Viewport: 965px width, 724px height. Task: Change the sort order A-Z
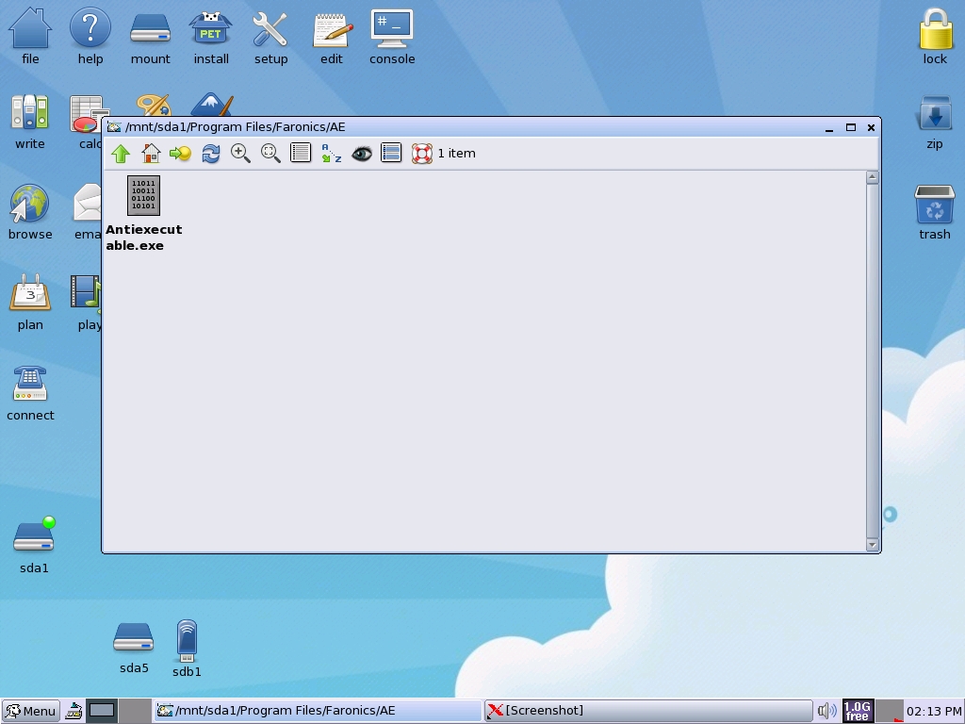click(331, 154)
